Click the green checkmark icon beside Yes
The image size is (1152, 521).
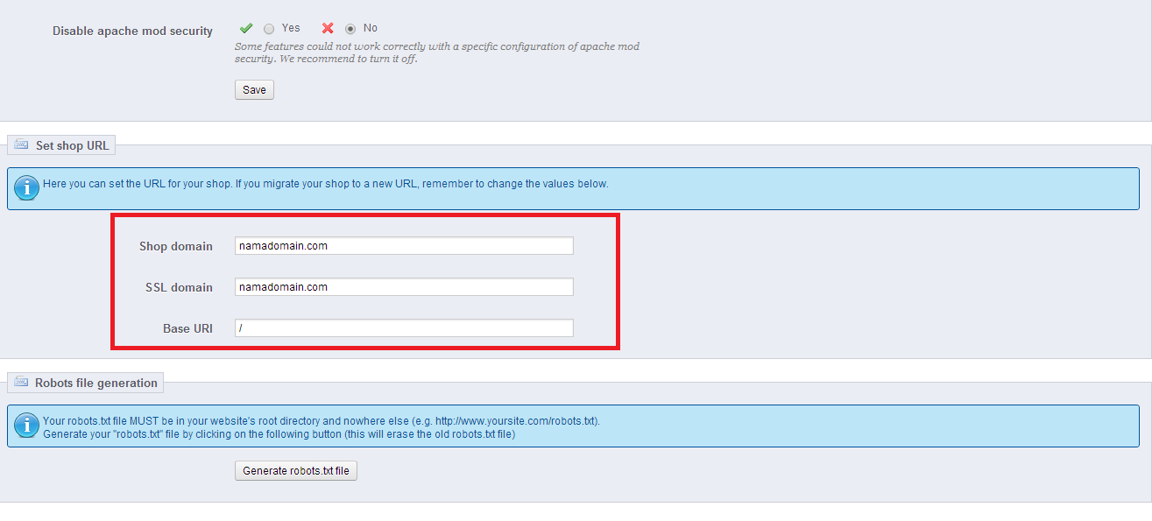(x=246, y=27)
